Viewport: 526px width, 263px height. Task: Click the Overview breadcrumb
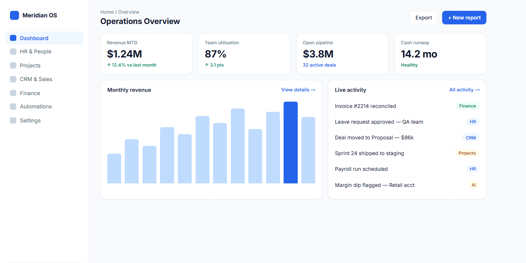point(129,12)
